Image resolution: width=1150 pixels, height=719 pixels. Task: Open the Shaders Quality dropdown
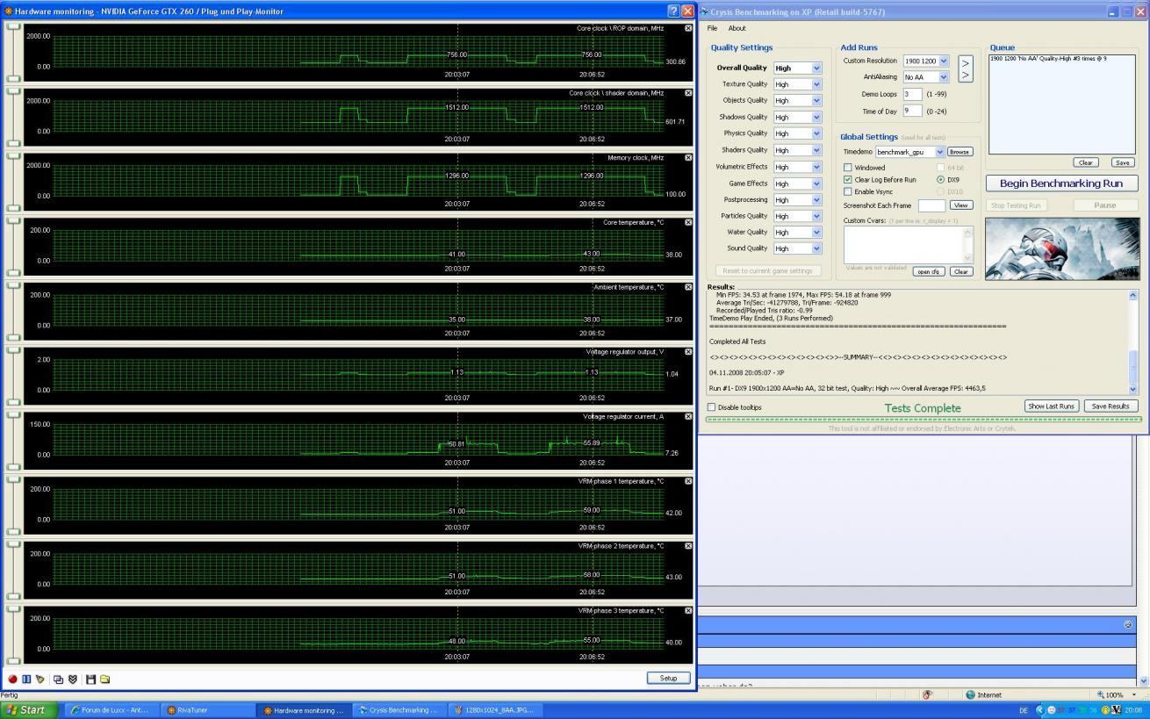pos(816,150)
